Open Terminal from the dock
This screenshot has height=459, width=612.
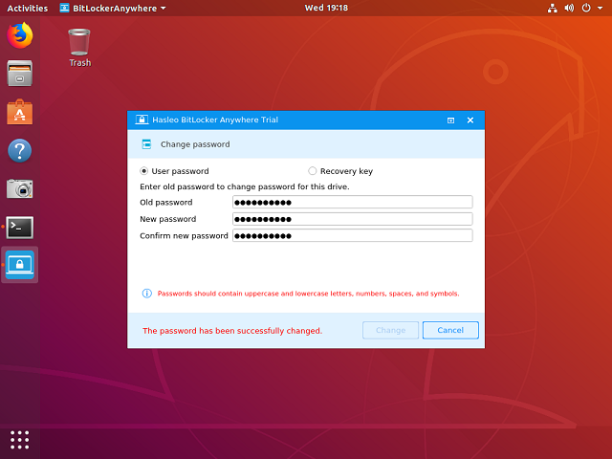pos(20,228)
